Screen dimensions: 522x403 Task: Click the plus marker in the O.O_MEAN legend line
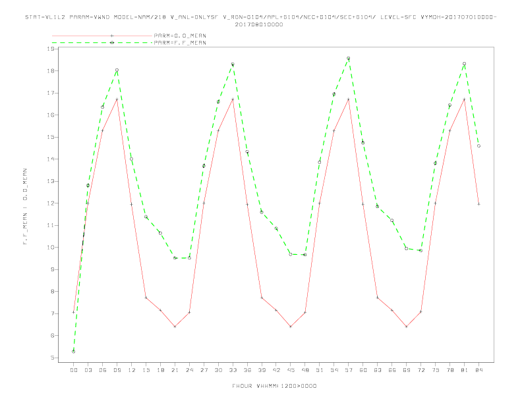pos(112,36)
